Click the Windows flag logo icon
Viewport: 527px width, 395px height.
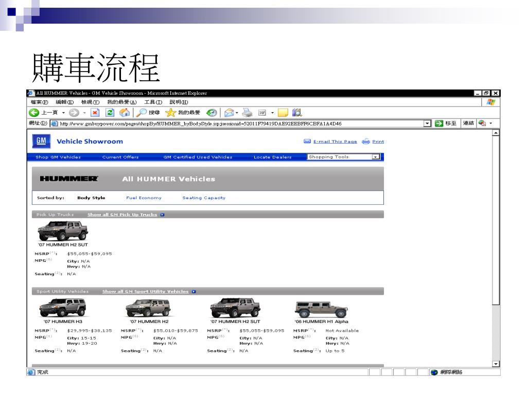tap(490, 102)
